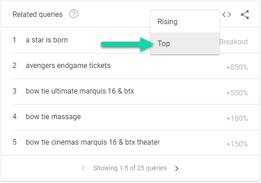Click 'Showing 1-5 of 25 queries' text
Screen dimensions: 261x183
tap(130, 168)
